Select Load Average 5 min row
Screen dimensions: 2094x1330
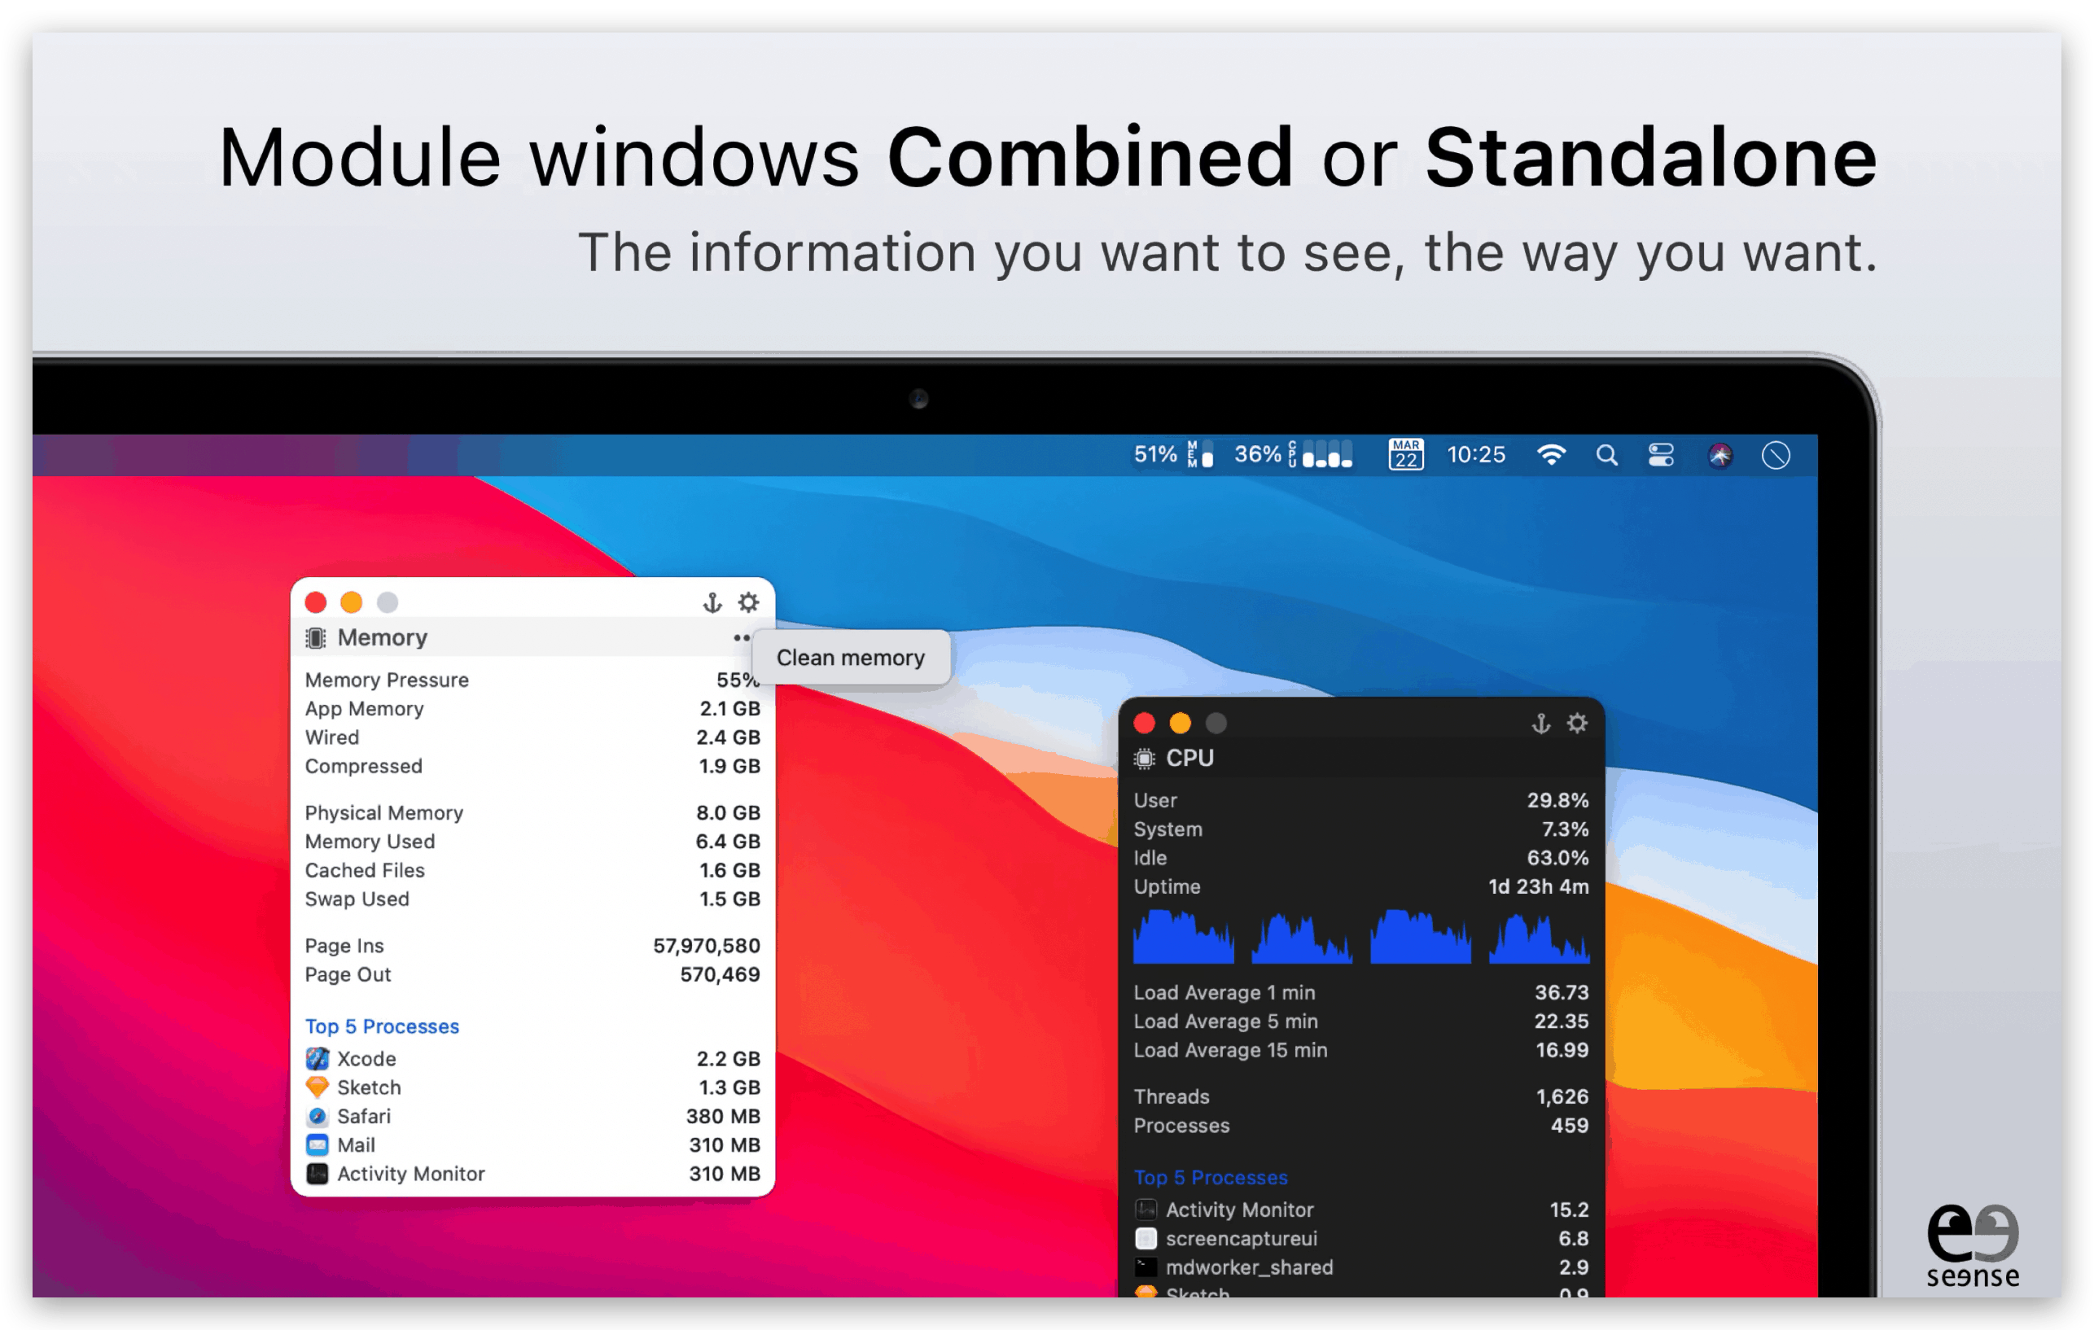(x=1361, y=1022)
